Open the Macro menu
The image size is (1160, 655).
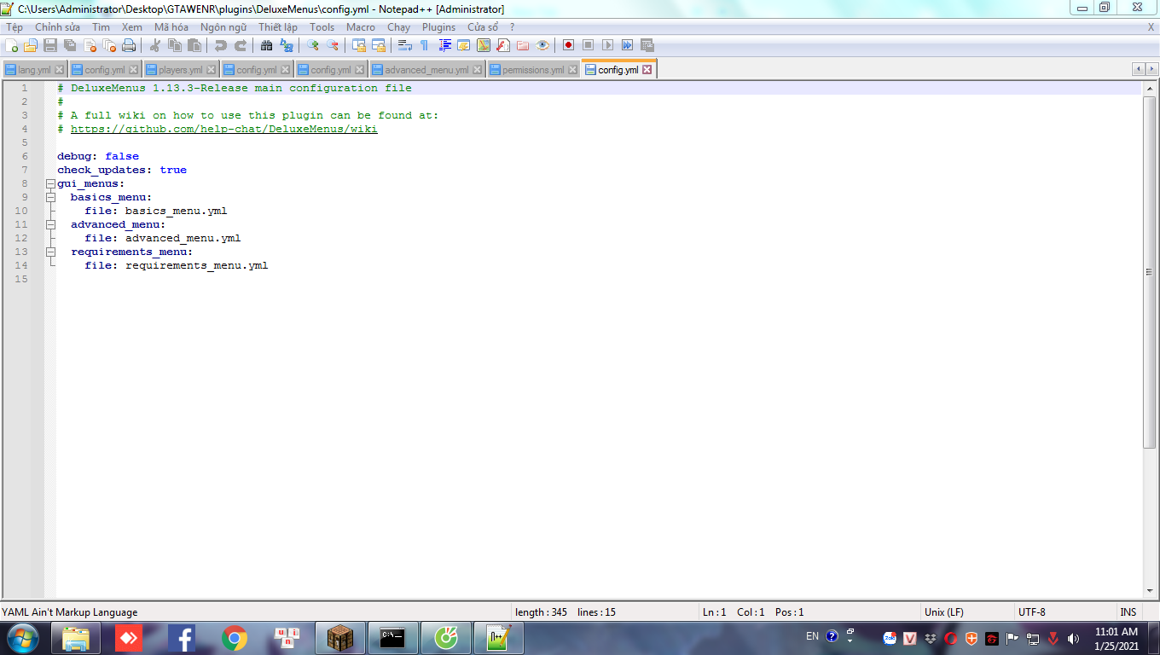point(361,27)
